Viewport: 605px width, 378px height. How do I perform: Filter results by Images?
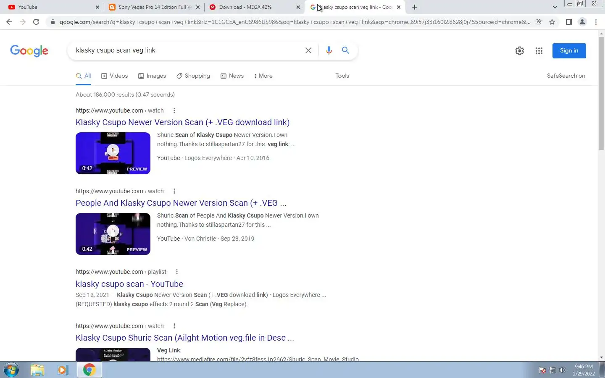[152, 76]
